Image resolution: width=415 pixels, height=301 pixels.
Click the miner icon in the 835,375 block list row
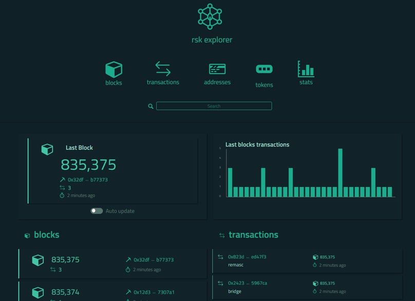[128, 260]
